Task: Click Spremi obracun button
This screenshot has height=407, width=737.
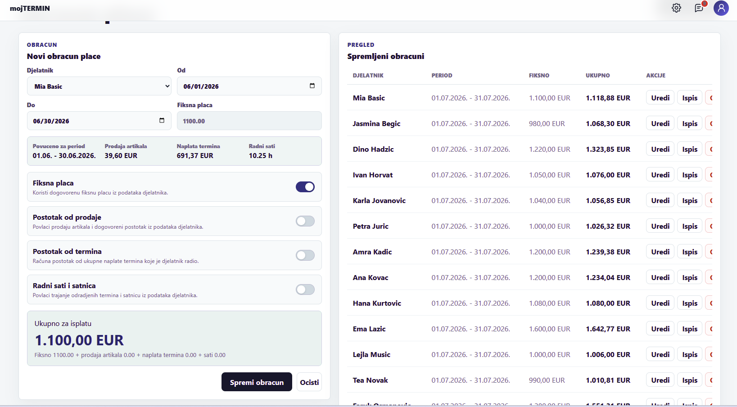Action: pyautogui.click(x=257, y=382)
